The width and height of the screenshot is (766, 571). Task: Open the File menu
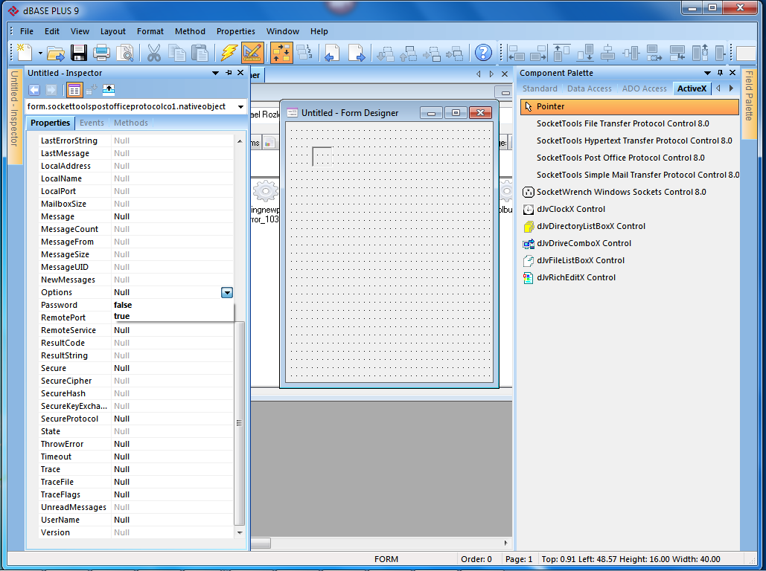pyautogui.click(x=27, y=31)
